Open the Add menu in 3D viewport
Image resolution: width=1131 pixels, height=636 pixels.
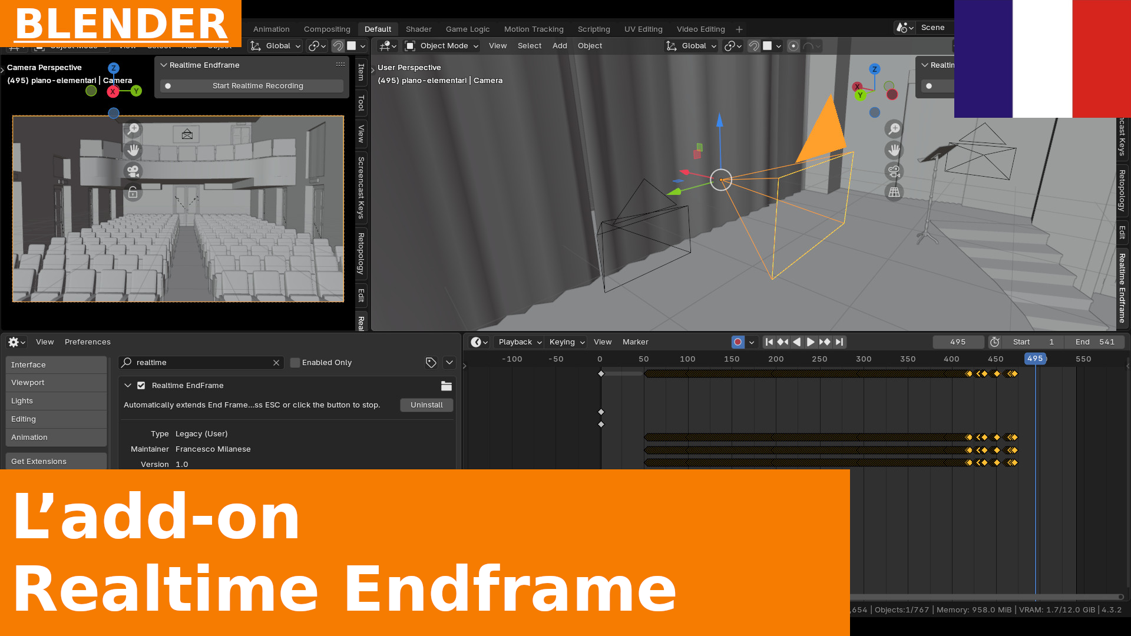point(560,46)
